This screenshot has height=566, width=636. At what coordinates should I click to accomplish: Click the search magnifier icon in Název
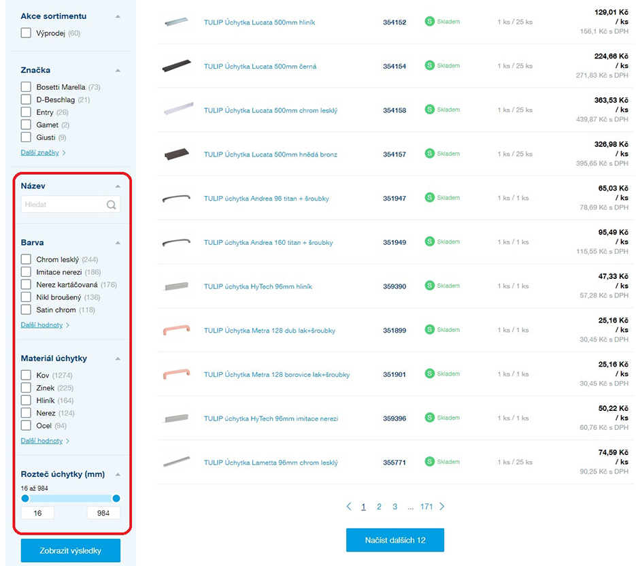(x=111, y=205)
